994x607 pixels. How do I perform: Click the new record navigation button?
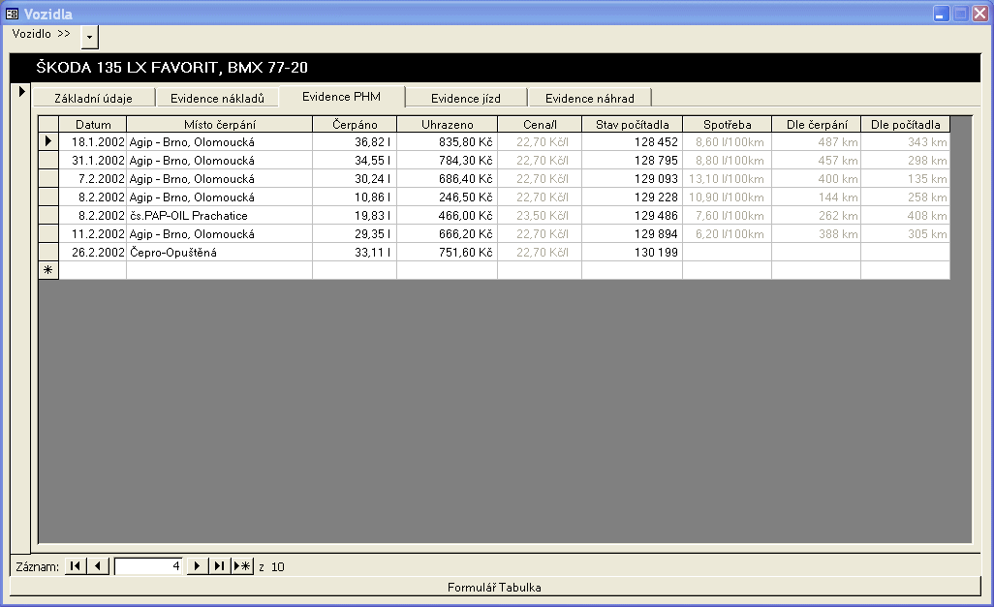242,566
